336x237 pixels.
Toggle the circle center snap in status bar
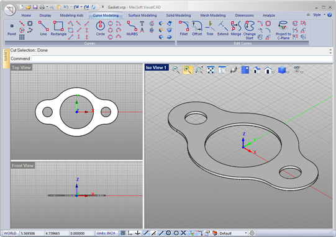168,233
